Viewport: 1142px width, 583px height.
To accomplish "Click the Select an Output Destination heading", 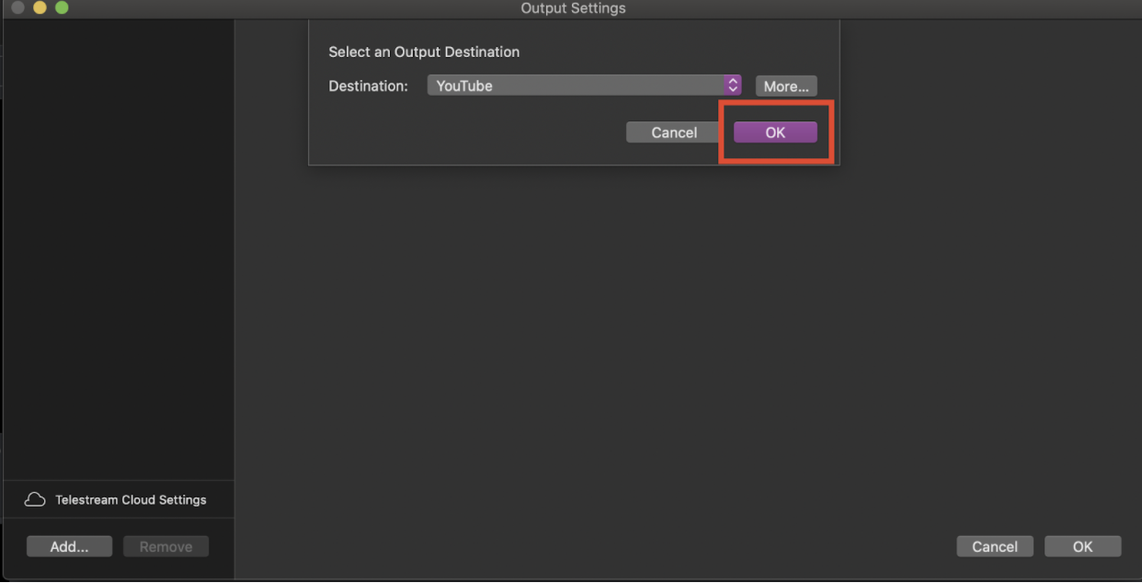I will coord(424,51).
